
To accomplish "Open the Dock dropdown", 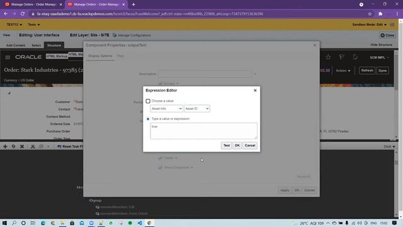I will click(x=389, y=146).
